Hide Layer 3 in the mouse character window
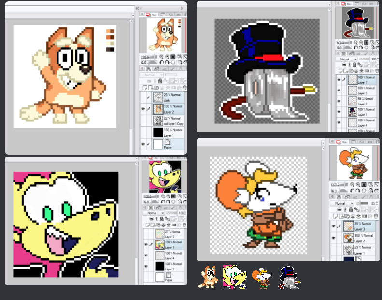This screenshot has width=382, height=300. 333,226
